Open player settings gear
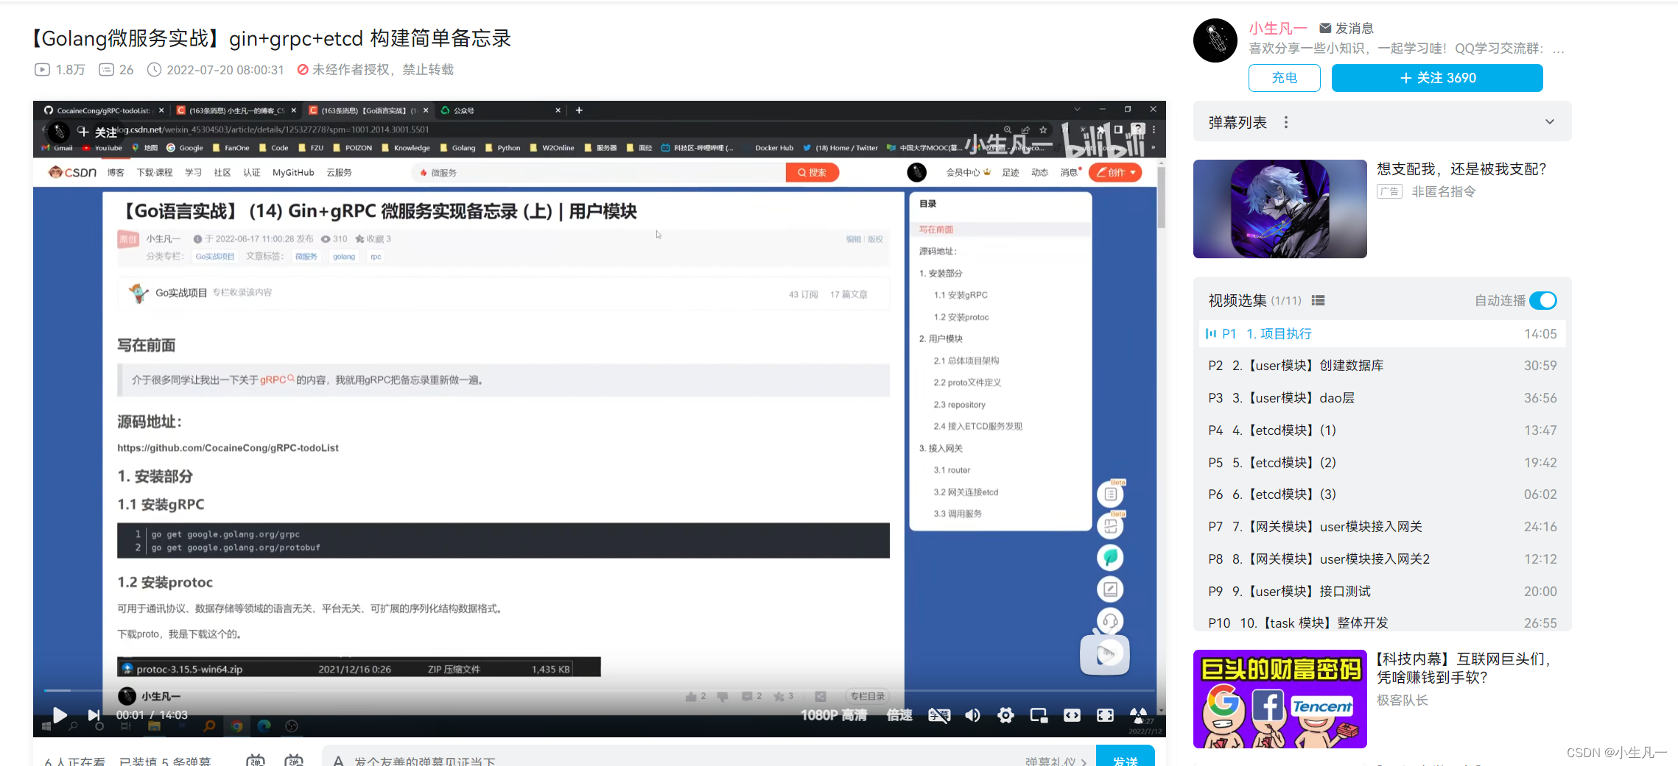The width and height of the screenshot is (1678, 766). click(x=1005, y=715)
